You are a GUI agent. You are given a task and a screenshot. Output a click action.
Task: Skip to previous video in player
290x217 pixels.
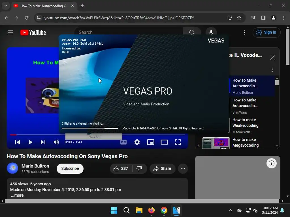click(18, 142)
